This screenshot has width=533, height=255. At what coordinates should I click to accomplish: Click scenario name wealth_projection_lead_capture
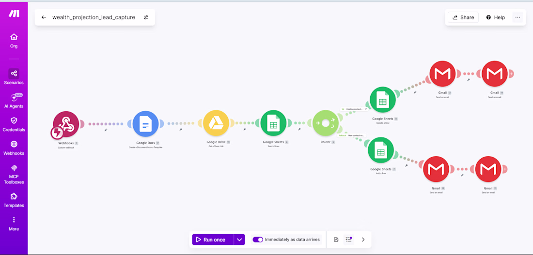click(94, 17)
